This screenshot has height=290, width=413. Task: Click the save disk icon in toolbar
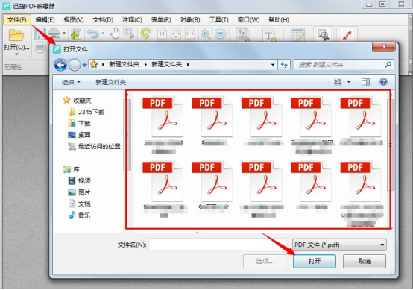tap(40, 34)
